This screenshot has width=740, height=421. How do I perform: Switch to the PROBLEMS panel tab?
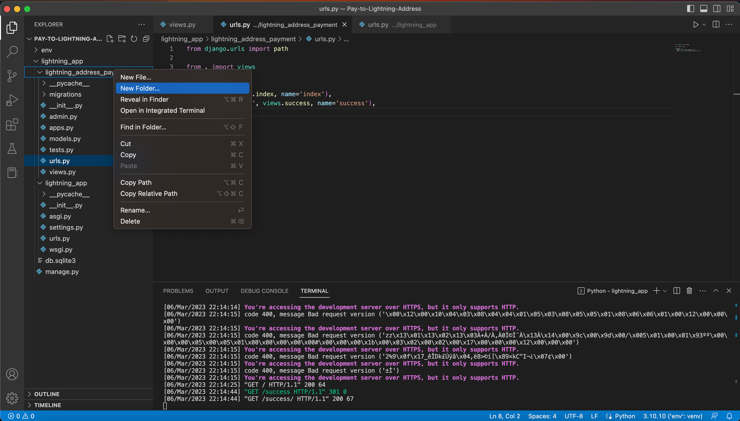click(x=178, y=291)
